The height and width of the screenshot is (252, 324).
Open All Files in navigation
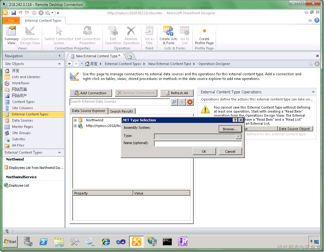point(18,145)
